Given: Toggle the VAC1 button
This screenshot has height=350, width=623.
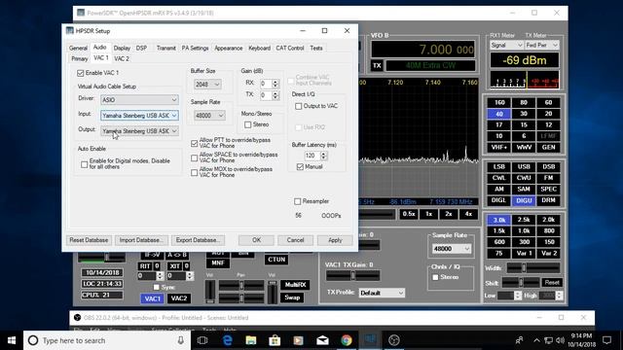Looking at the screenshot, I should pyautogui.click(x=152, y=298).
